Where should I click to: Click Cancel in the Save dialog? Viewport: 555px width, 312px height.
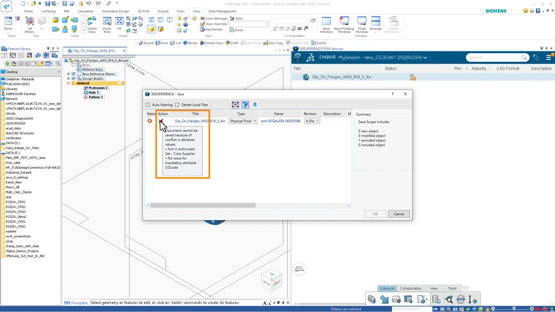tap(398, 214)
